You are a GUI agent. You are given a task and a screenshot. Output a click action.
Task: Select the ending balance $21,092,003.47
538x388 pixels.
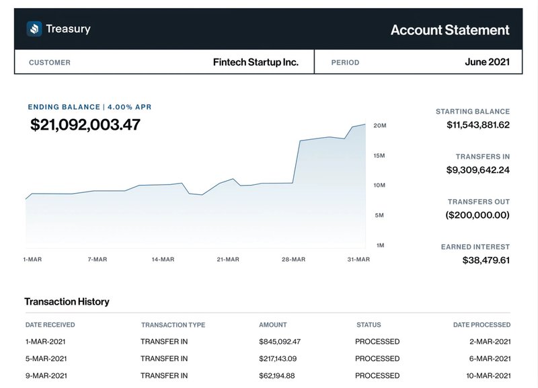pyautogui.click(x=85, y=124)
